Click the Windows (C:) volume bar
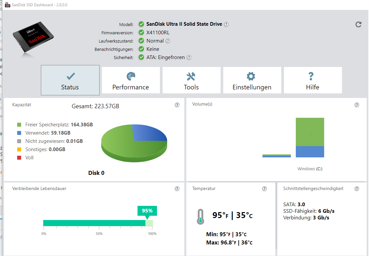The image size is (369, 256). click(310, 138)
